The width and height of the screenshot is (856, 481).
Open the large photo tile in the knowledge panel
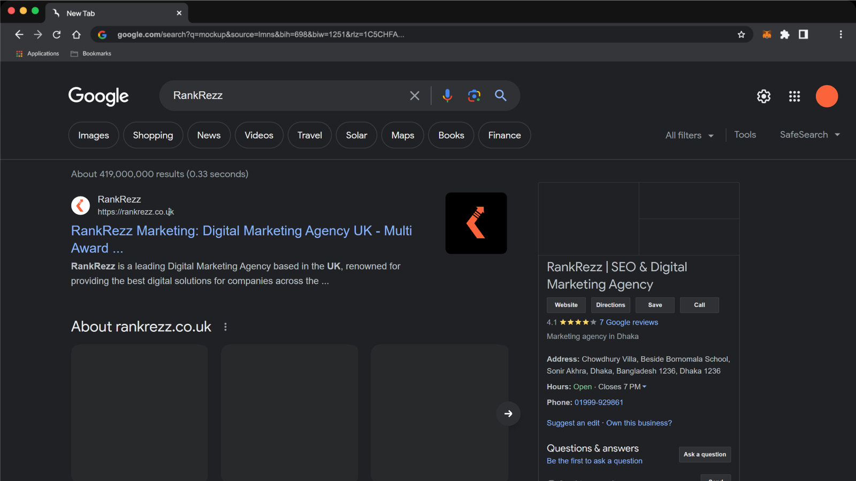588,219
